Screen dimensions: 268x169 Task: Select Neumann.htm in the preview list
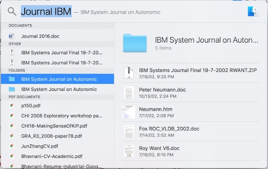pyautogui.click(x=191, y=112)
